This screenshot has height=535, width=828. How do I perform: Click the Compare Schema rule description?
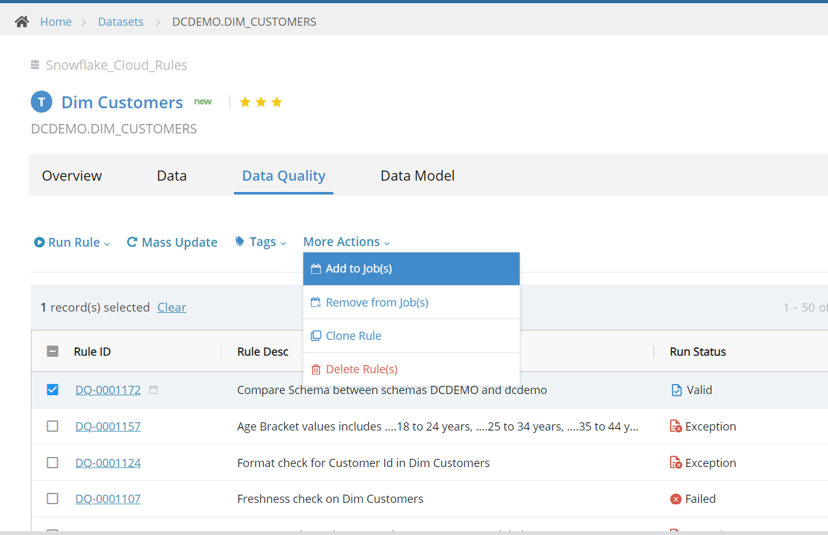tap(392, 390)
